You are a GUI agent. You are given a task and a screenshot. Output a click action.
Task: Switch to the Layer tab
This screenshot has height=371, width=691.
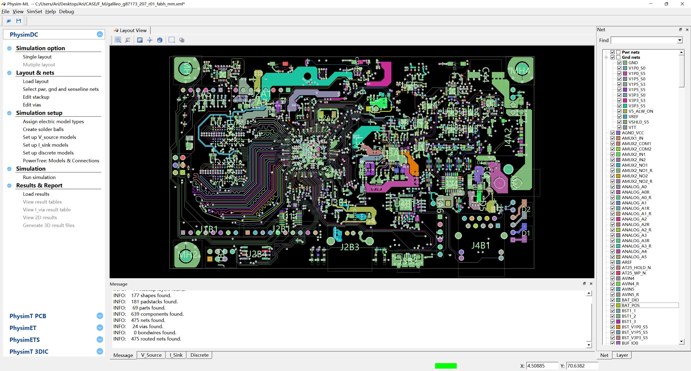coord(622,355)
